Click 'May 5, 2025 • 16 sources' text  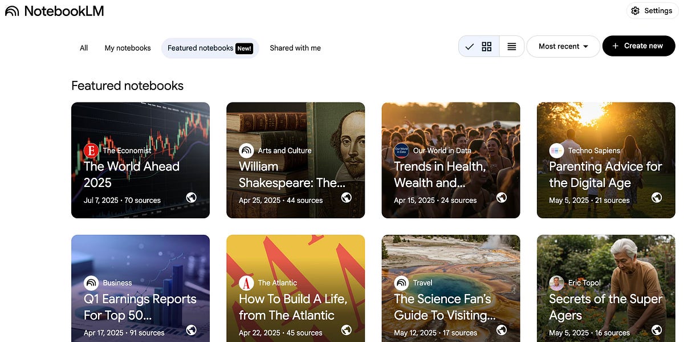tap(589, 332)
